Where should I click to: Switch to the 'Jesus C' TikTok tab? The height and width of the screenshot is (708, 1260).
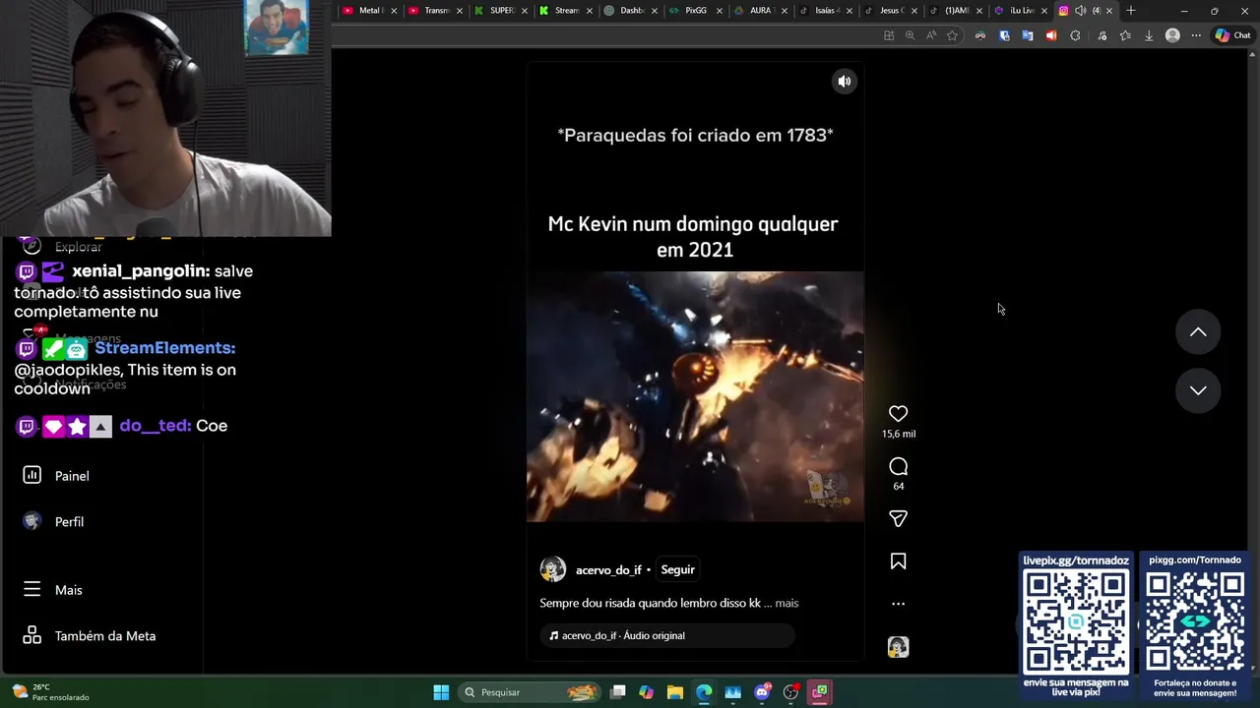[x=890, y=11]
